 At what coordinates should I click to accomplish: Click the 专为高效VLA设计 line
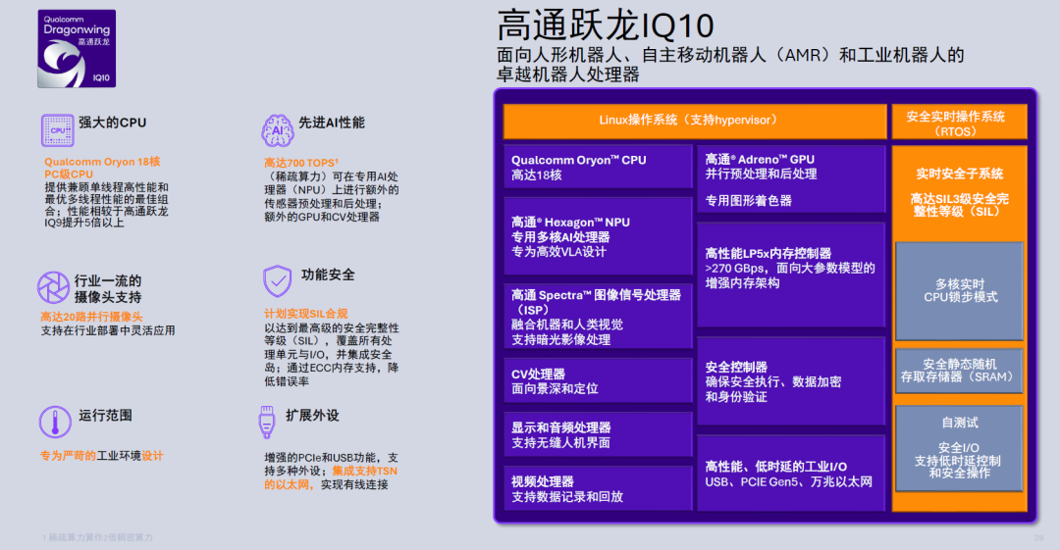point(558,251)
